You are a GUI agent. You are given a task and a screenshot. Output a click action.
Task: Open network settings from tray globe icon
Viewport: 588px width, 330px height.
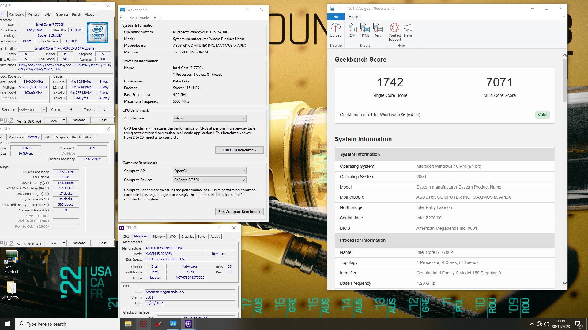click(539, 324)
